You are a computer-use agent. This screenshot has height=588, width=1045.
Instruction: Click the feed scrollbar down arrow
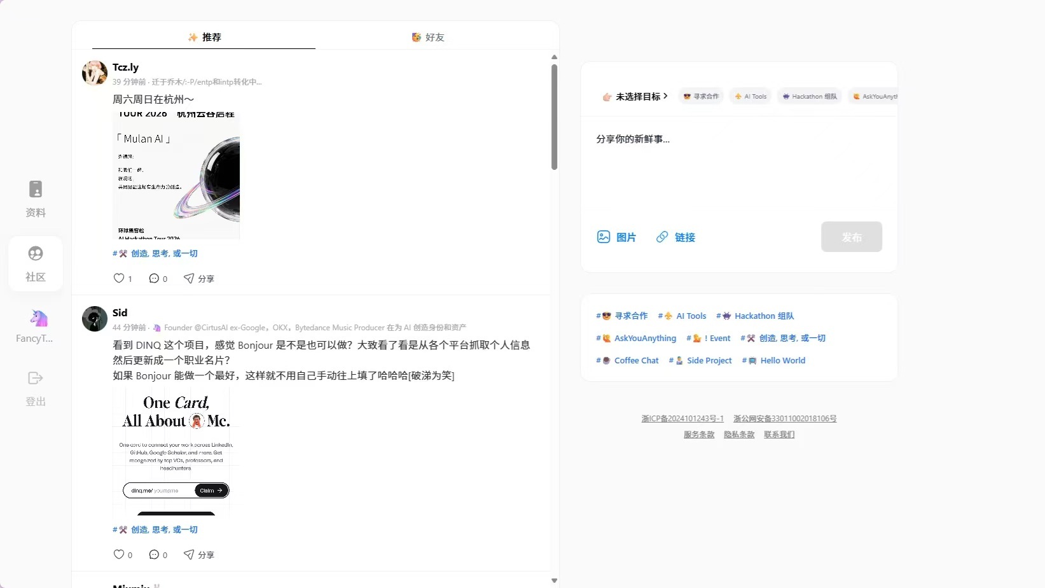[x=554, y=580]
